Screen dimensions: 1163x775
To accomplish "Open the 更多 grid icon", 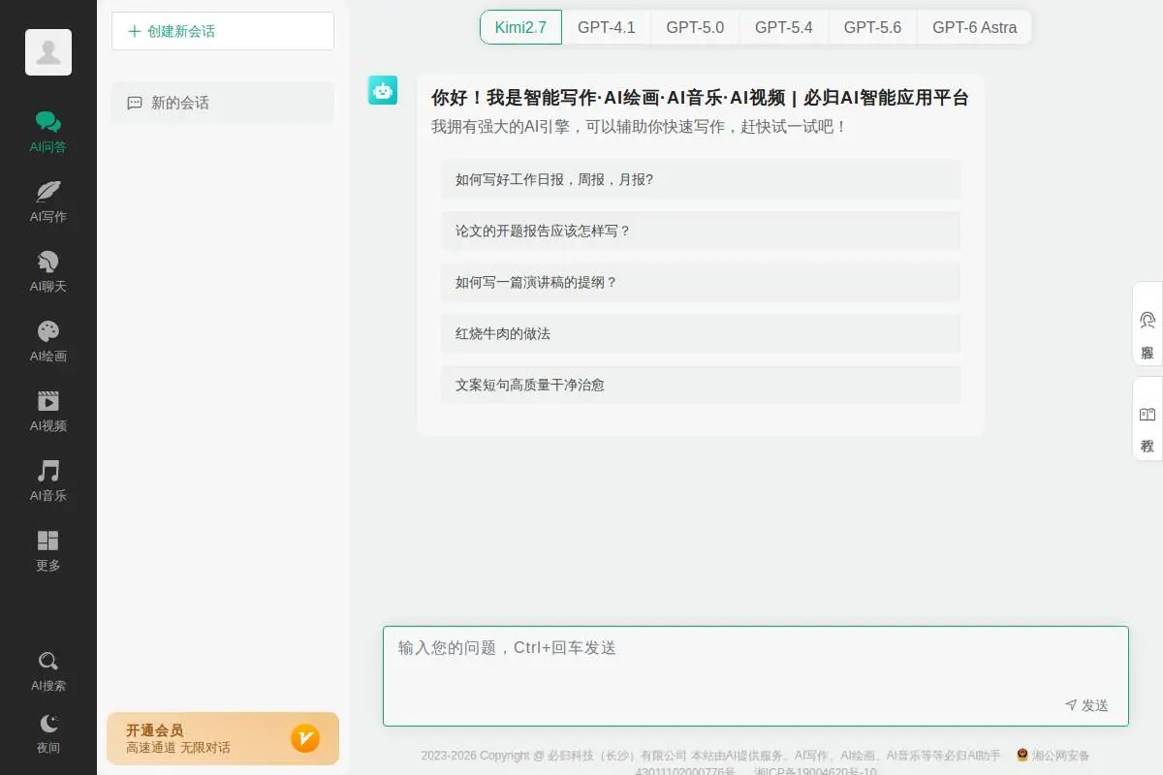I will click(48, 541).
